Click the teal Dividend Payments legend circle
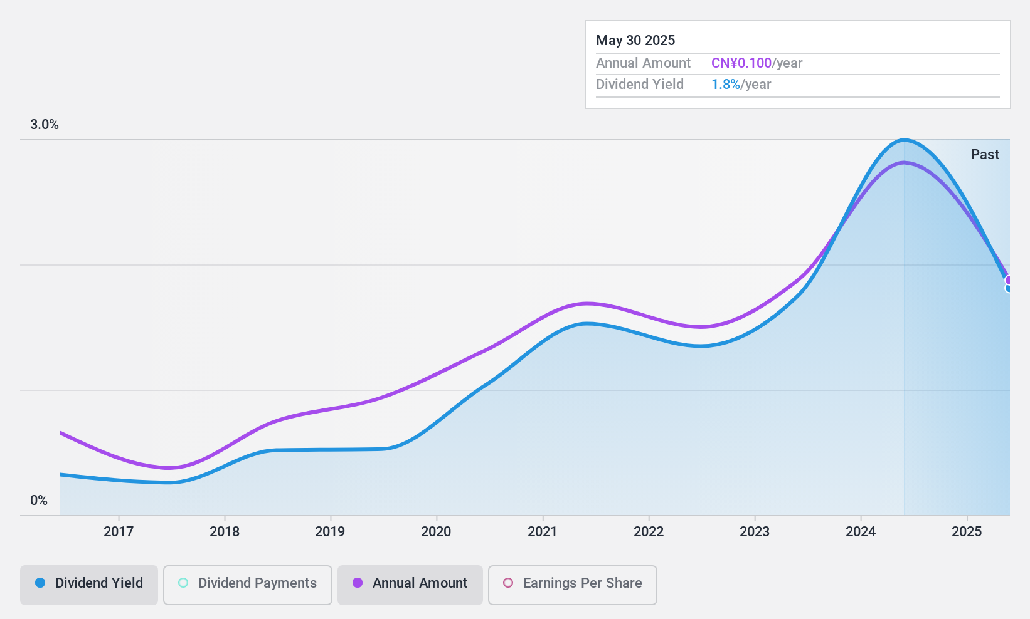 click(183, 583)
